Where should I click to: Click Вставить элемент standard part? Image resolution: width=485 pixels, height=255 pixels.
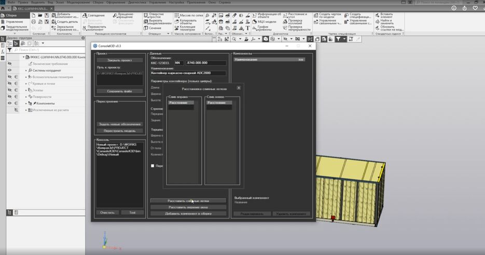point(384,16)
